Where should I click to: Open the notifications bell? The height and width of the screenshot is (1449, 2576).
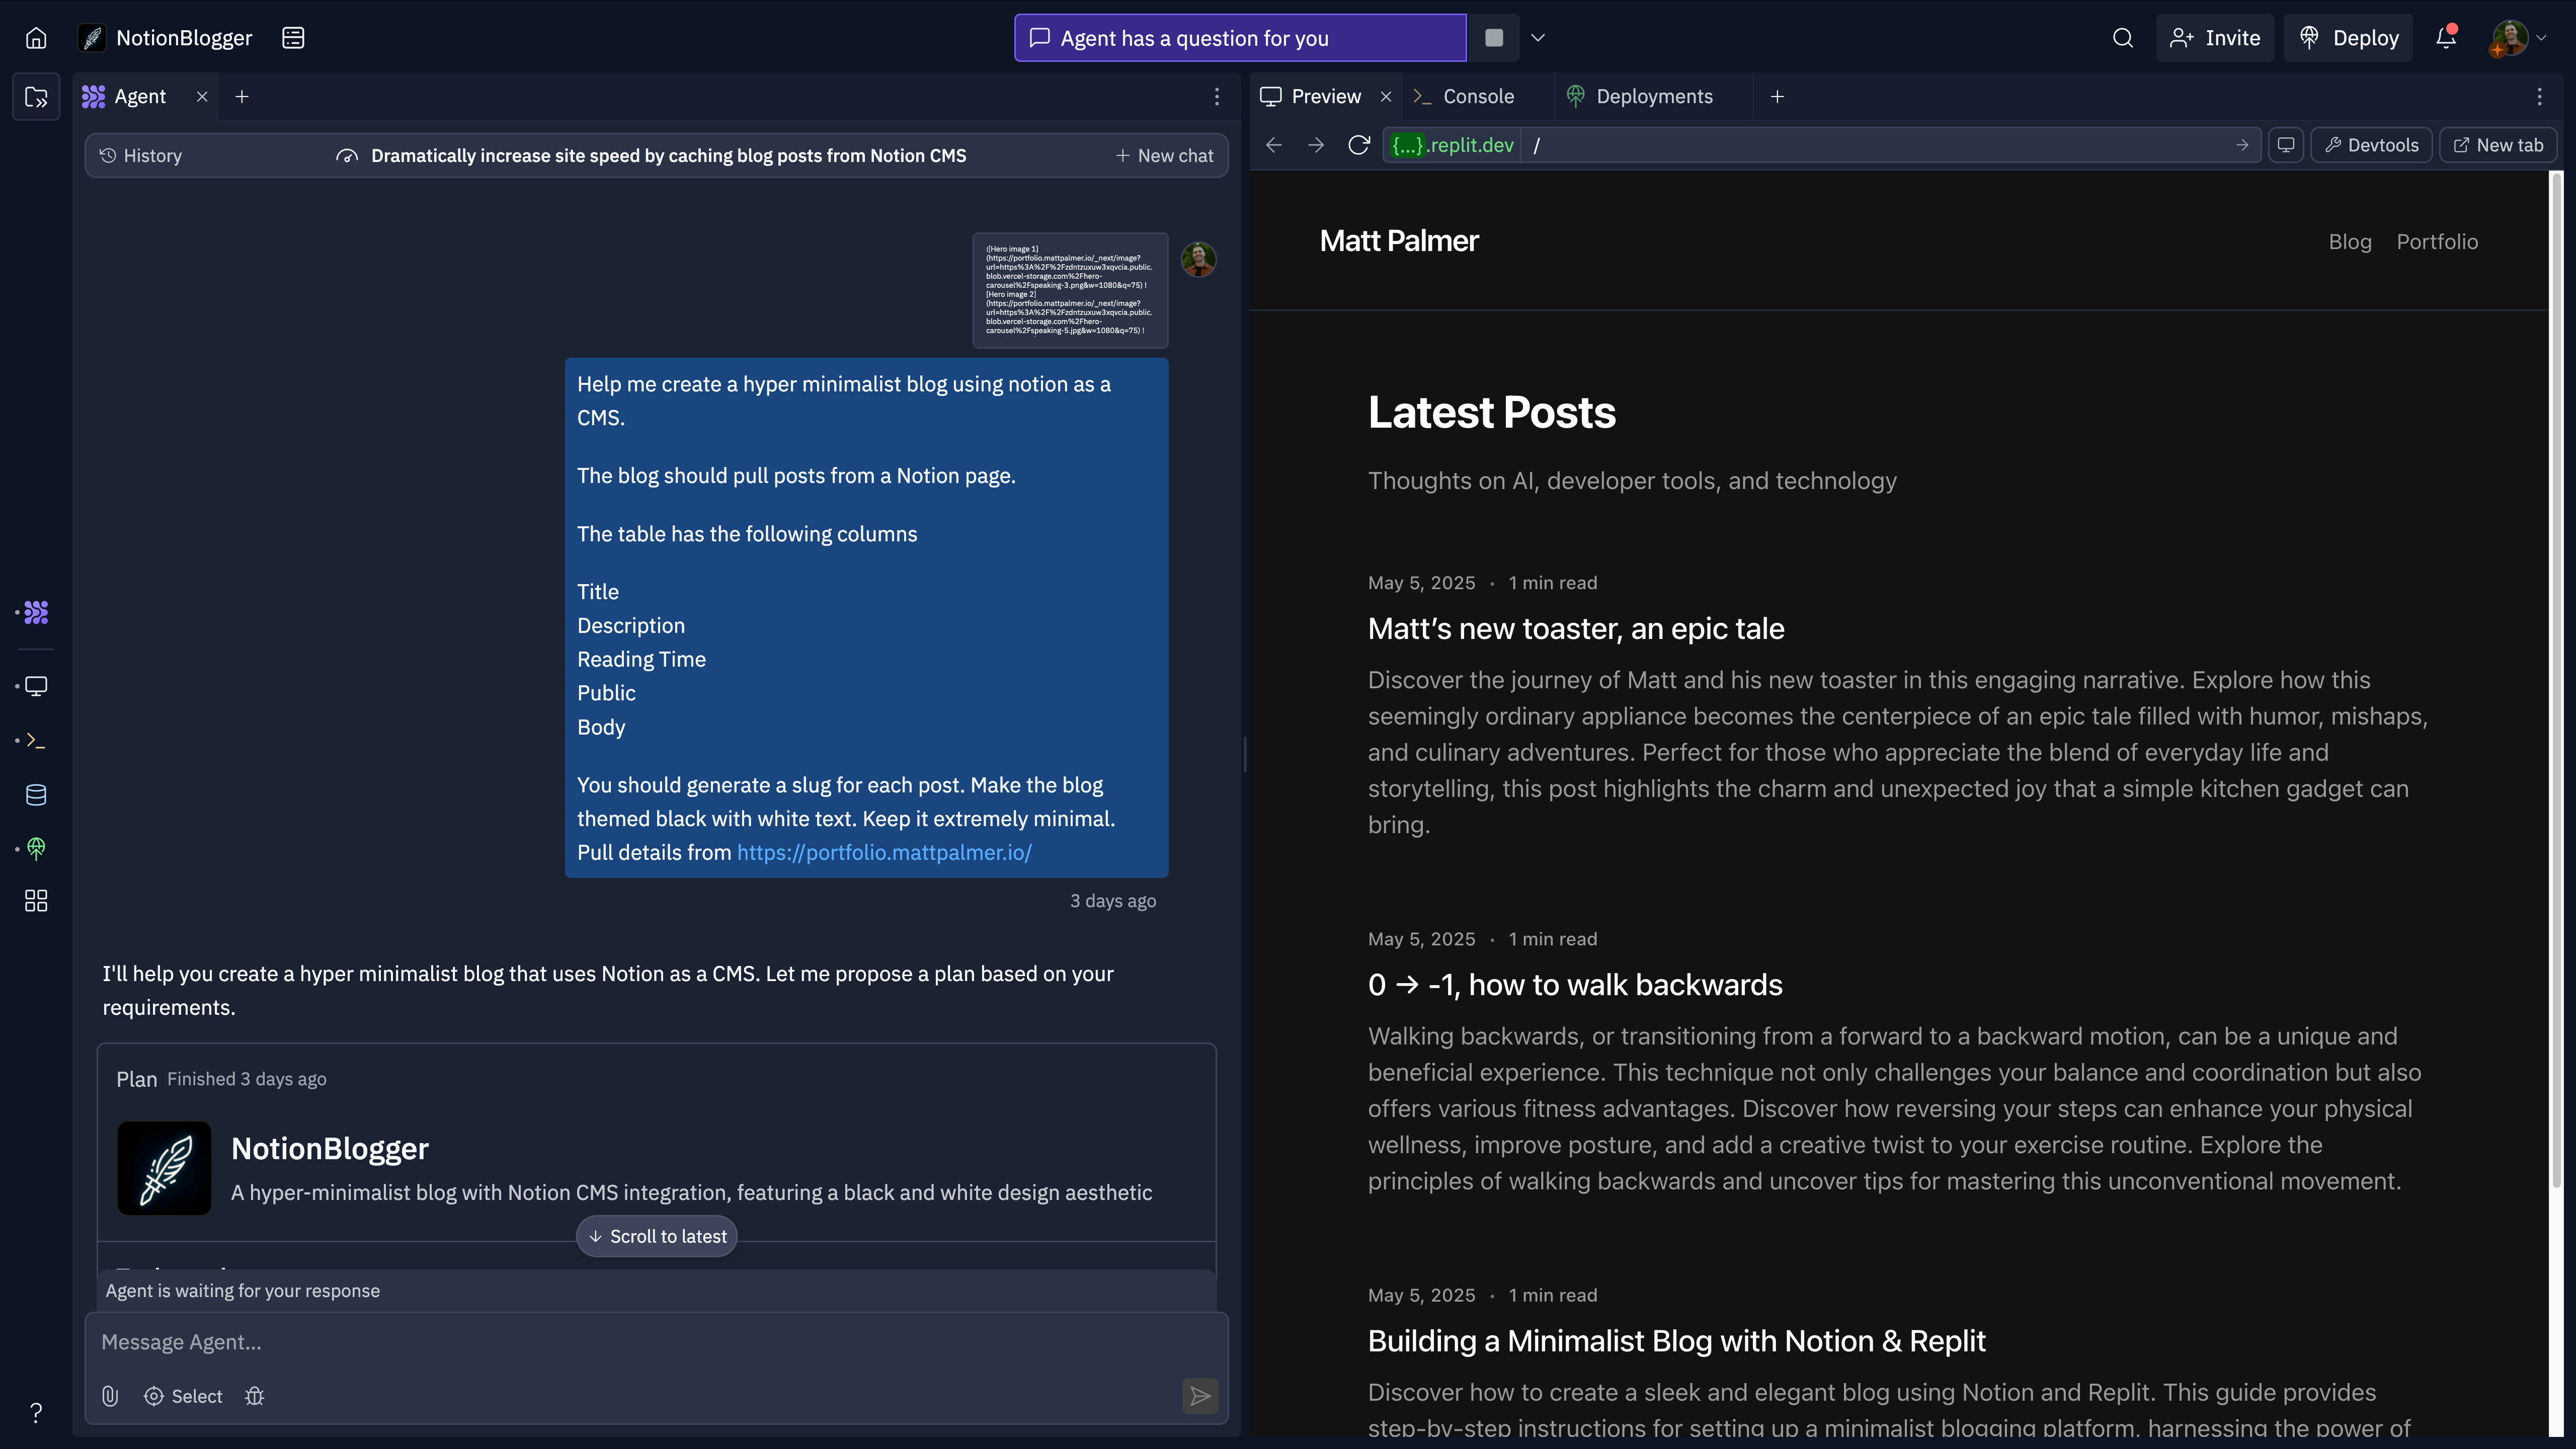click(2446, 38)
